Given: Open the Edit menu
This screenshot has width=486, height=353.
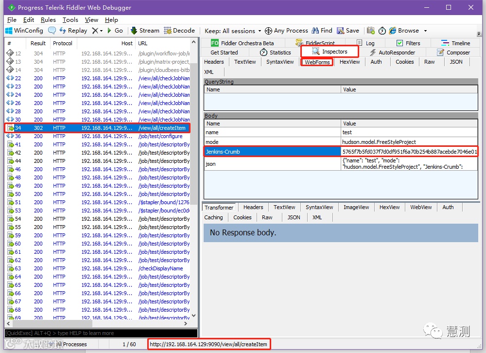Looking at the screenshot, I should (29, 20).
